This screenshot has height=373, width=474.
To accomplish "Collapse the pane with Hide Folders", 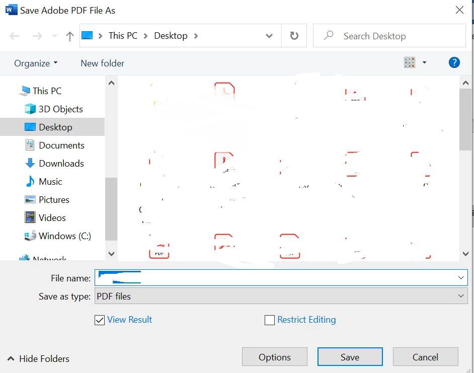I will click(38, 359).
